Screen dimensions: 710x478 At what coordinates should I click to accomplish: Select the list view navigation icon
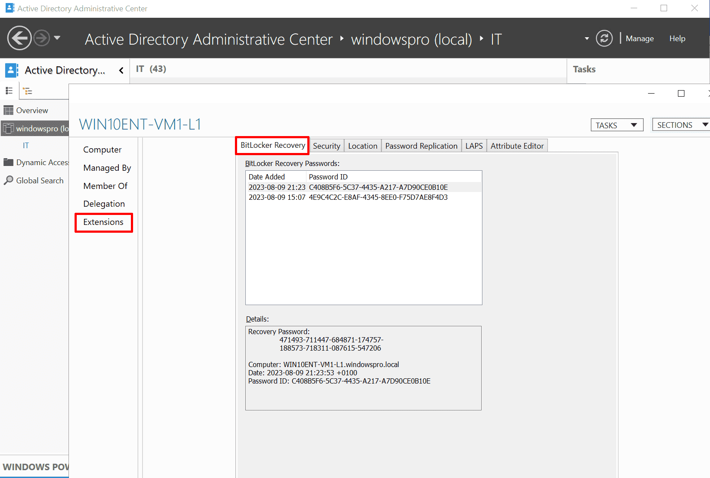(9, 91)
